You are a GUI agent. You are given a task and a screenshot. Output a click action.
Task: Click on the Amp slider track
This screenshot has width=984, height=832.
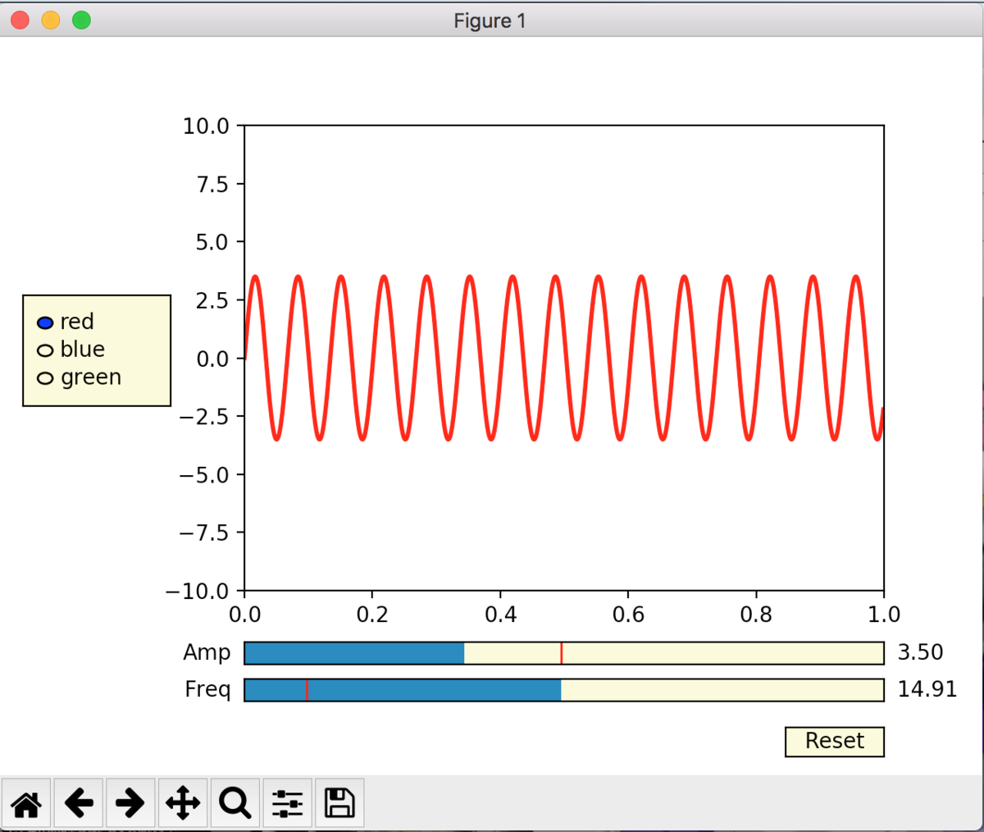[x=564, y=653]
